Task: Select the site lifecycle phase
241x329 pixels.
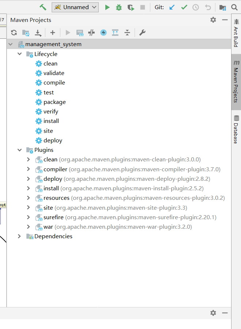Action: [48, 131]
